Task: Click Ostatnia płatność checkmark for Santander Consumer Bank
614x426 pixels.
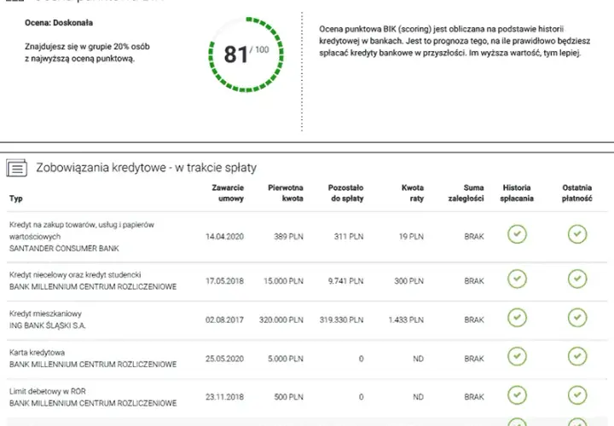Action: click(x=577, y=234)
